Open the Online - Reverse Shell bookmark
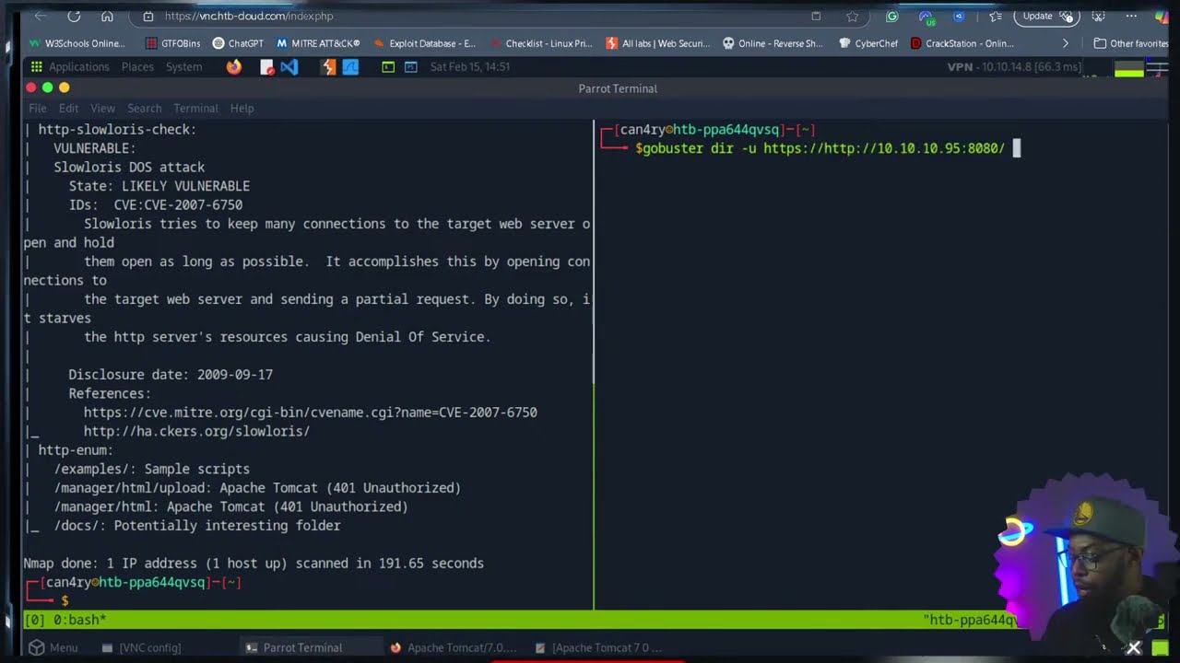Screen dimensions: 1180x663 click(773, 43)
